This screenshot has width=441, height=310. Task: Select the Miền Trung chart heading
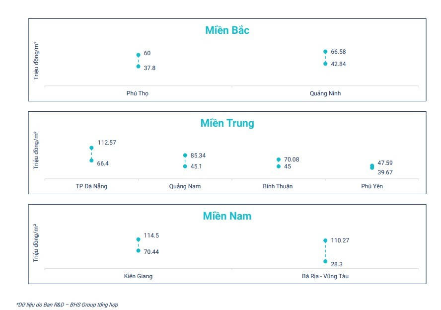(227, 123)
